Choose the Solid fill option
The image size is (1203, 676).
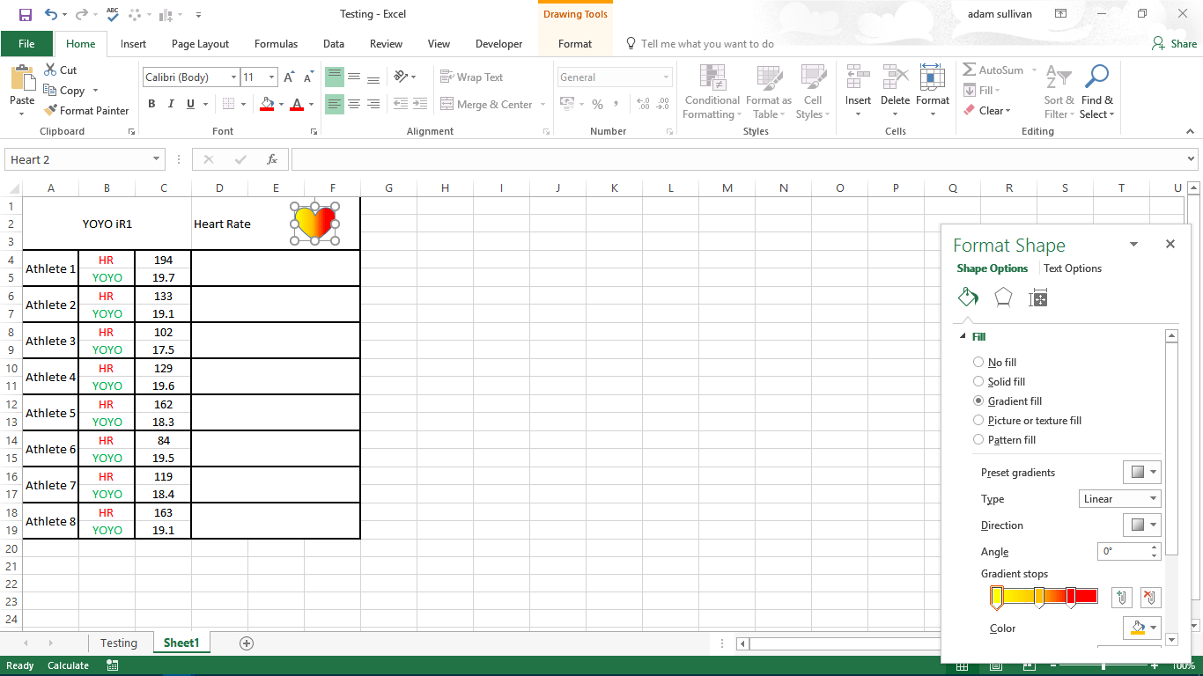(978, 381)
